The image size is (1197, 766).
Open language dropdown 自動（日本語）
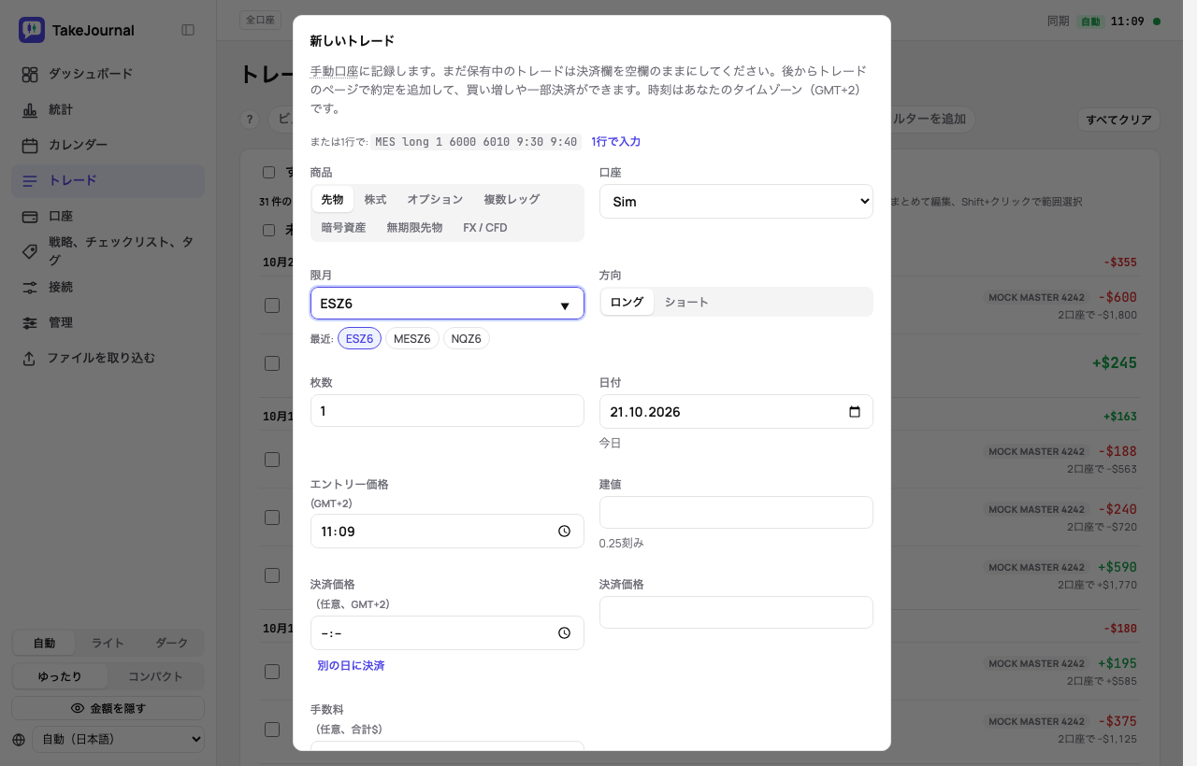click(x=118, y=739)
